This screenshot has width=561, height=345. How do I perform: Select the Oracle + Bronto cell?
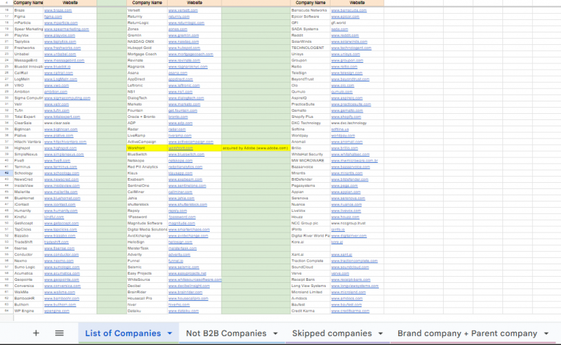click(x=147, y=117)
